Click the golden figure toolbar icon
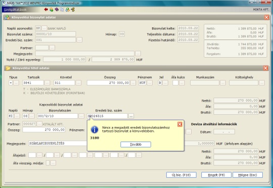 tap(73, 10)
